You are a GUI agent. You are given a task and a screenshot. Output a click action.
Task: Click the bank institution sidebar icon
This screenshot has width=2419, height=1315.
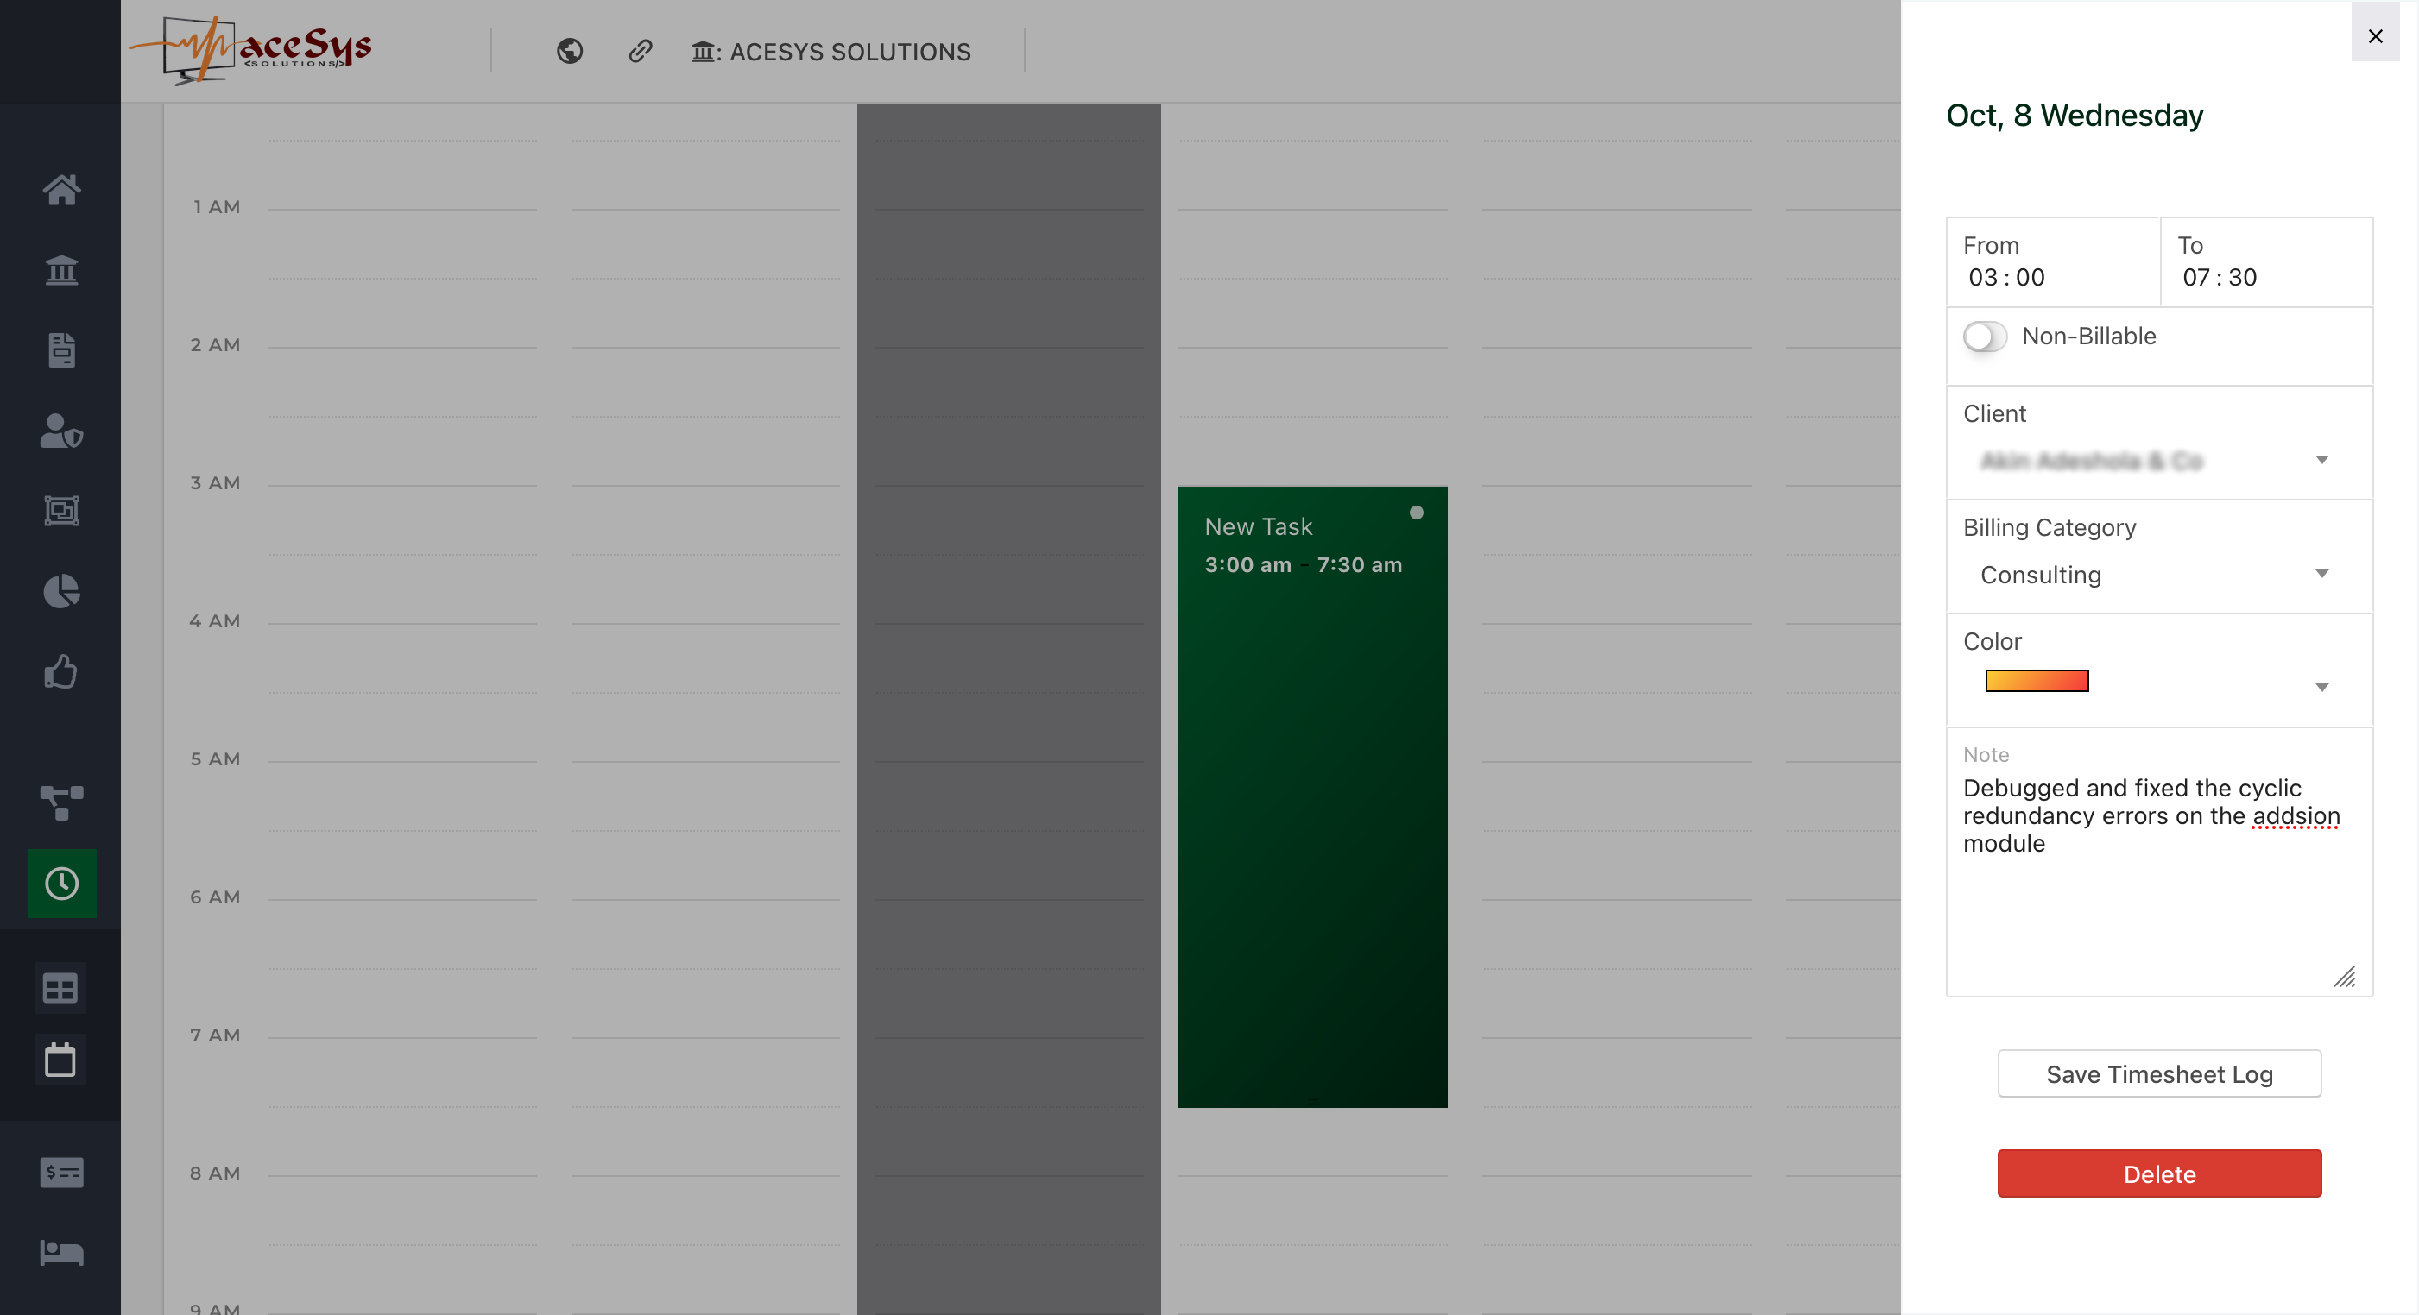point(61,270)
